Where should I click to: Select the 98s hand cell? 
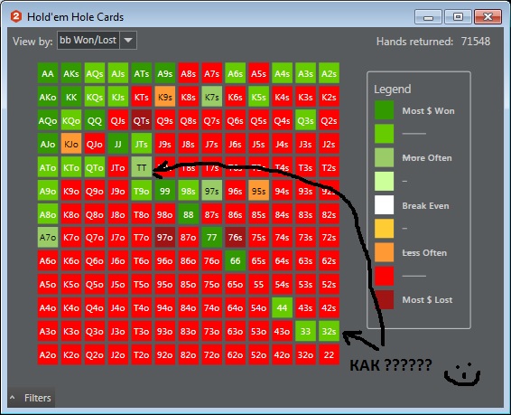click(189, 191)
